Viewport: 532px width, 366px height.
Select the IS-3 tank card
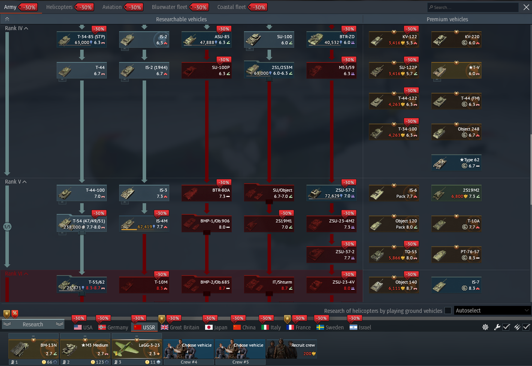tap(144, 193)
